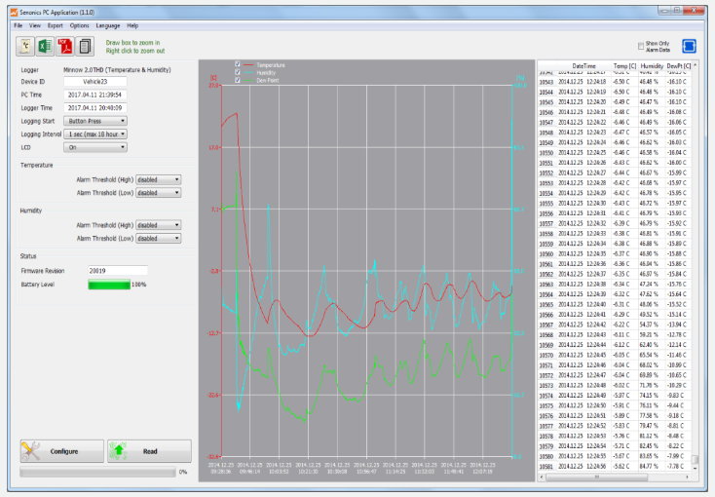This screenshot has height=497, width=715.
Task: Open the Export menu
Action: 56,25
